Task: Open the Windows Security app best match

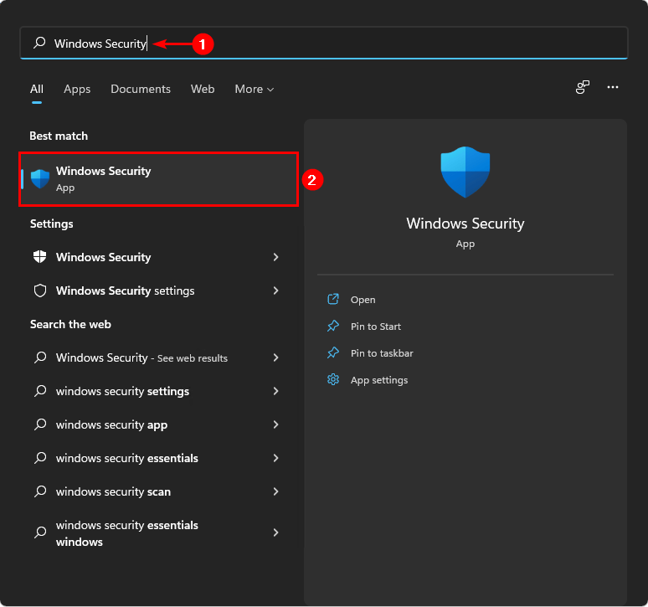Action: (159, 179)
